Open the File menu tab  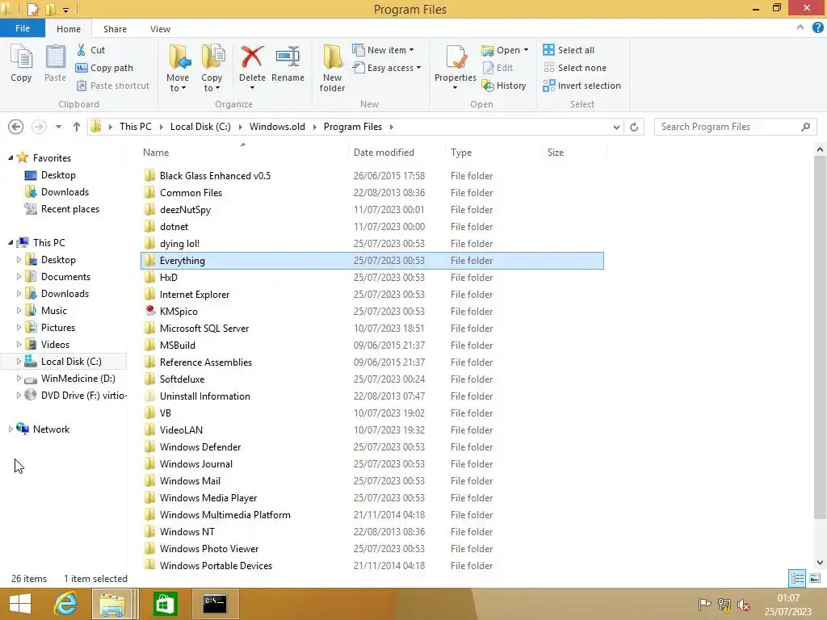coord(22,28)
